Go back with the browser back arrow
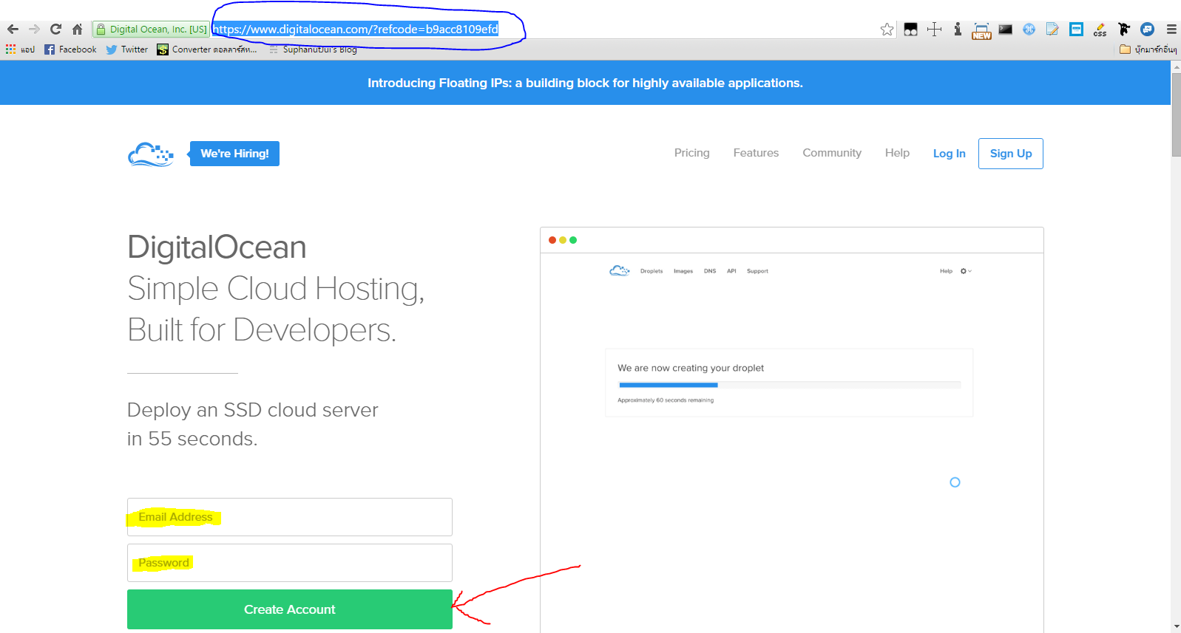 tap(13, 30)
